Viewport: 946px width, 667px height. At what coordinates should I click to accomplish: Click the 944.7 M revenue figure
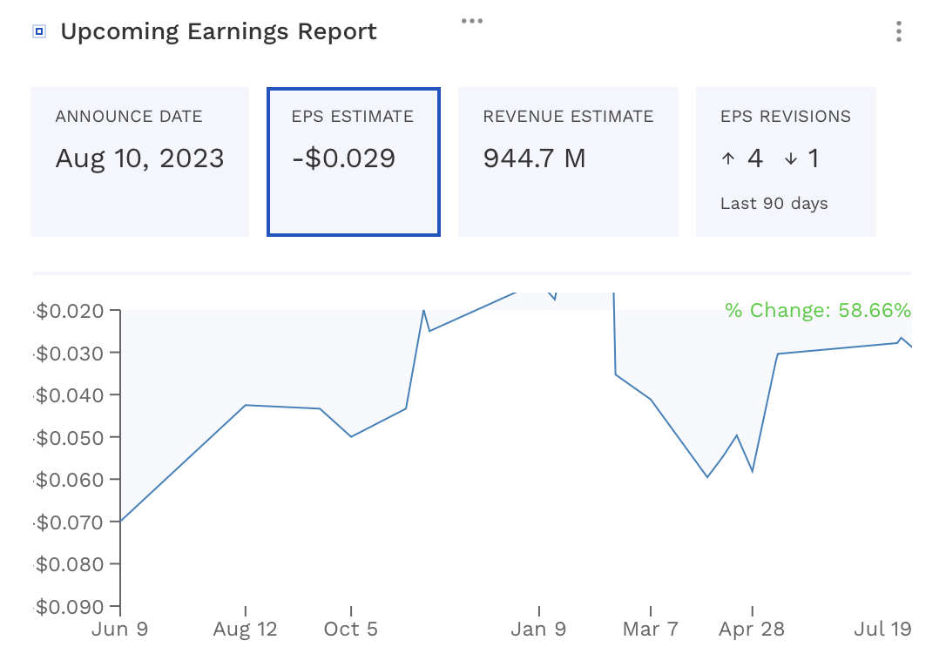tap(533, 158)
